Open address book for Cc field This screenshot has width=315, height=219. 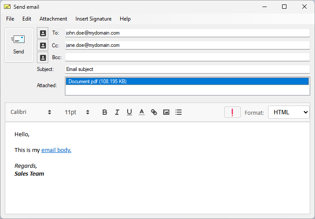click(x=43, y=45)
